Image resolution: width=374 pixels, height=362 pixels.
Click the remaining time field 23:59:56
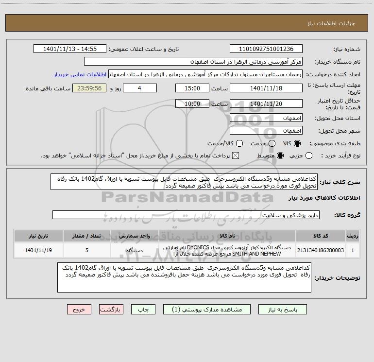pos(89,88)
